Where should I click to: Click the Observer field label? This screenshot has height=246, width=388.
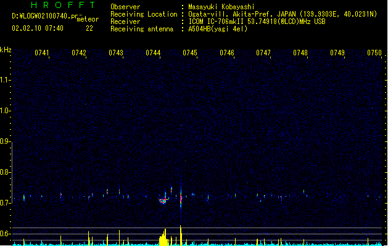(125, 7)
